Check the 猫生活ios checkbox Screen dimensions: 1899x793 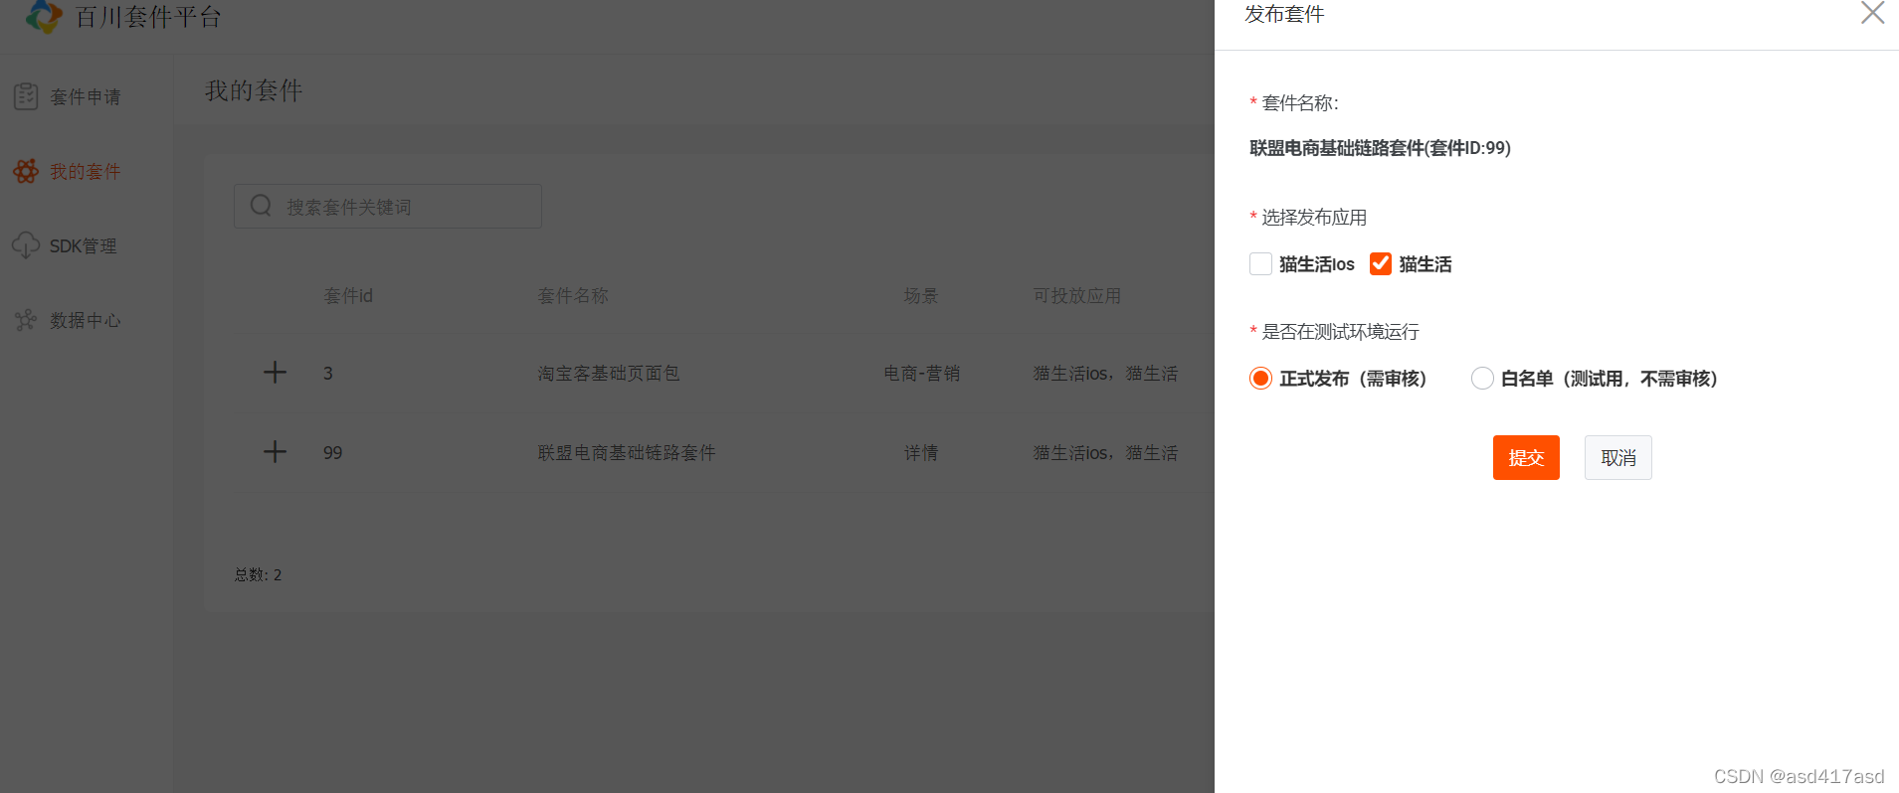tap(1260, 263)
